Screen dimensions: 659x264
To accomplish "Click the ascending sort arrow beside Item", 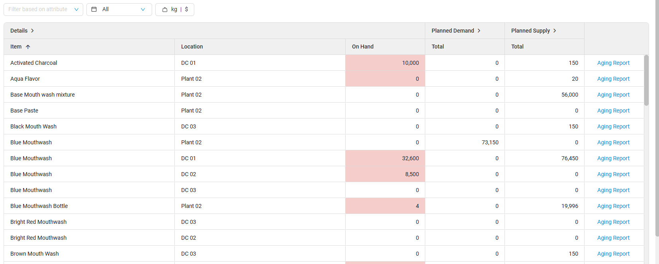I will [28, 47].
